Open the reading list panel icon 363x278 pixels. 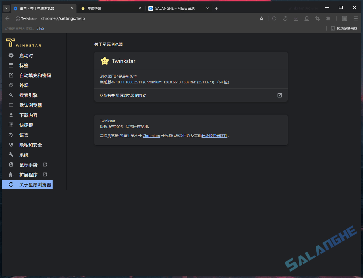click(345, 18)
